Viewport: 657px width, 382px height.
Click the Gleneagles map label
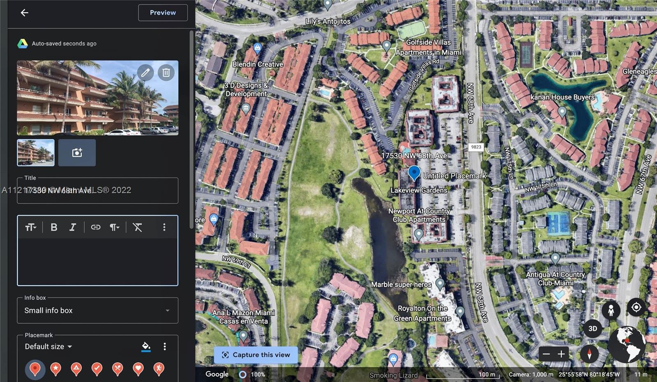coord(639,71)
